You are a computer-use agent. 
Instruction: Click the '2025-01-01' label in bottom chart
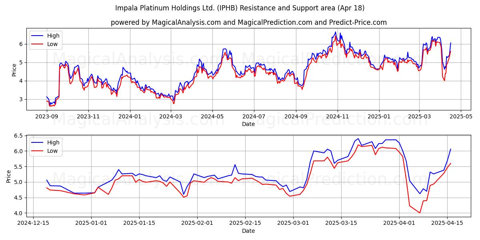click(x=91, y=224)
